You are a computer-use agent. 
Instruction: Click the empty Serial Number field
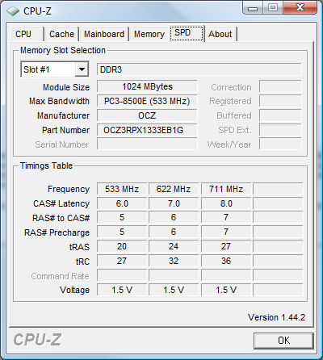(147, 144)
